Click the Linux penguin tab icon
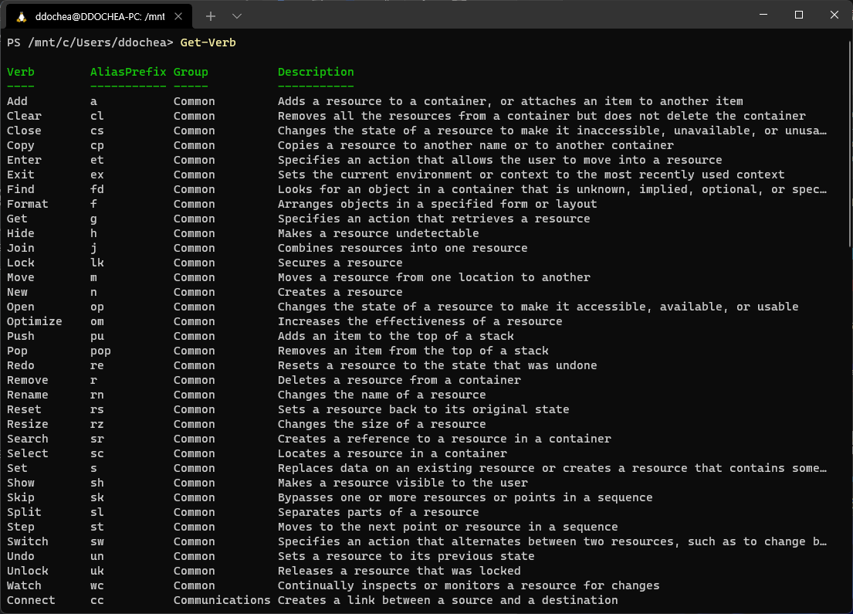853x614 pixels. [x=21, y=17]
